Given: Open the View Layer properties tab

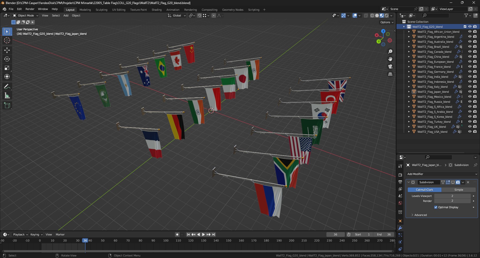Looking at the screenshot, I should [400, 189].
